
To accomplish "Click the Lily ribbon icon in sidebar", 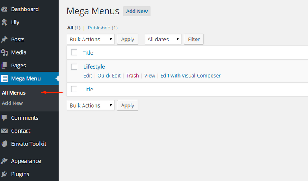I will [4, 22].
